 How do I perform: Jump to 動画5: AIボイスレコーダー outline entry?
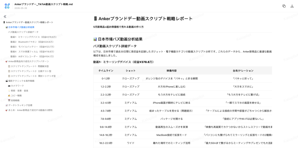(33, 57)
